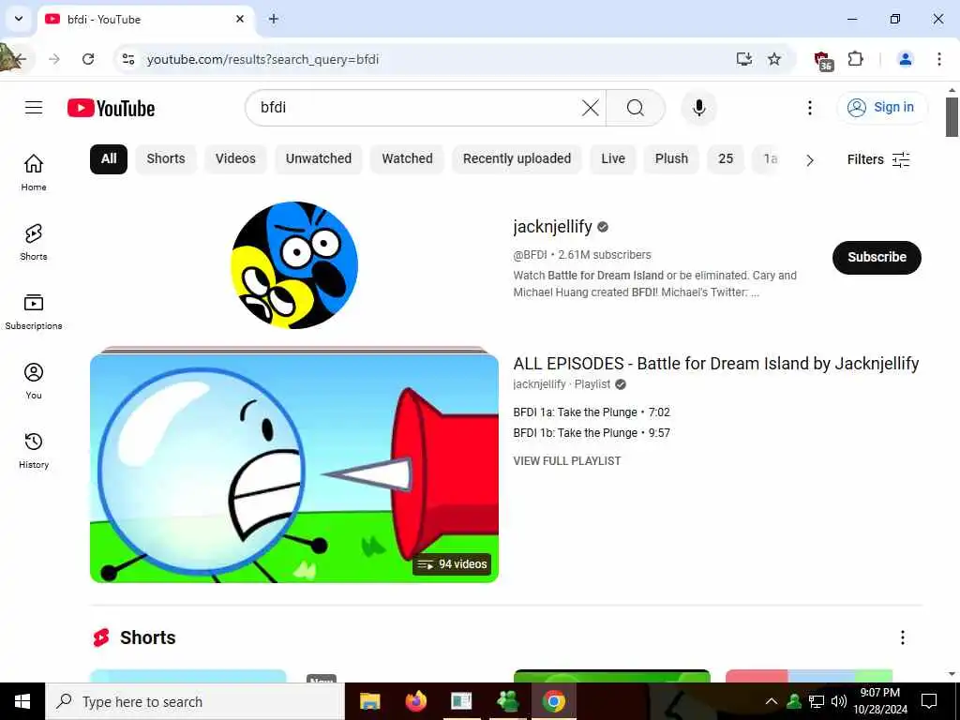View site information icon in address bar
This screenshot has width=960, height=720.
tap(127, 59)
